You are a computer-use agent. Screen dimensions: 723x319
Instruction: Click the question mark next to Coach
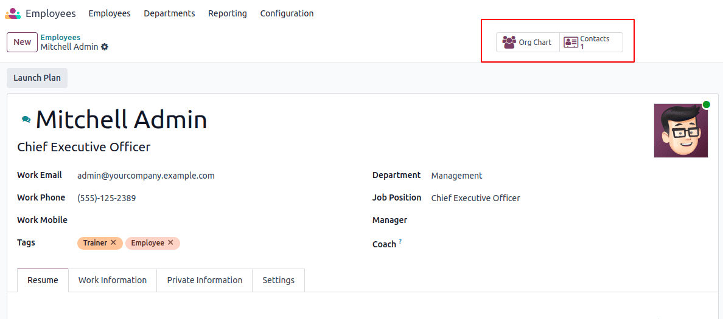(400, 242)
